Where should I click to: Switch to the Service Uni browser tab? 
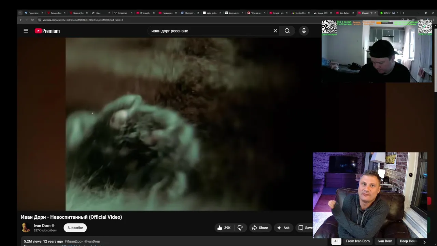coord(300,13)
